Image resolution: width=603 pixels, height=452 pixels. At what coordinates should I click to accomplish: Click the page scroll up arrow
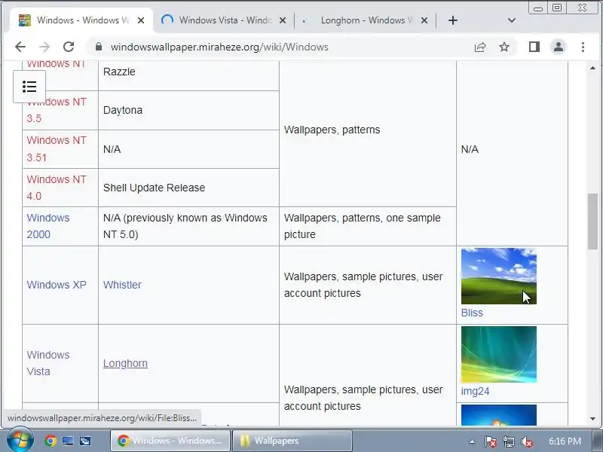pyautogui.click(x=592, y=68)
